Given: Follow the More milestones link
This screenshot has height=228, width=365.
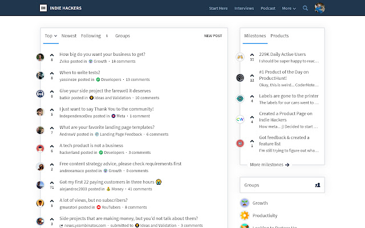Looking at the screenshot, I should pyautogui.click(x=269, y=165).
